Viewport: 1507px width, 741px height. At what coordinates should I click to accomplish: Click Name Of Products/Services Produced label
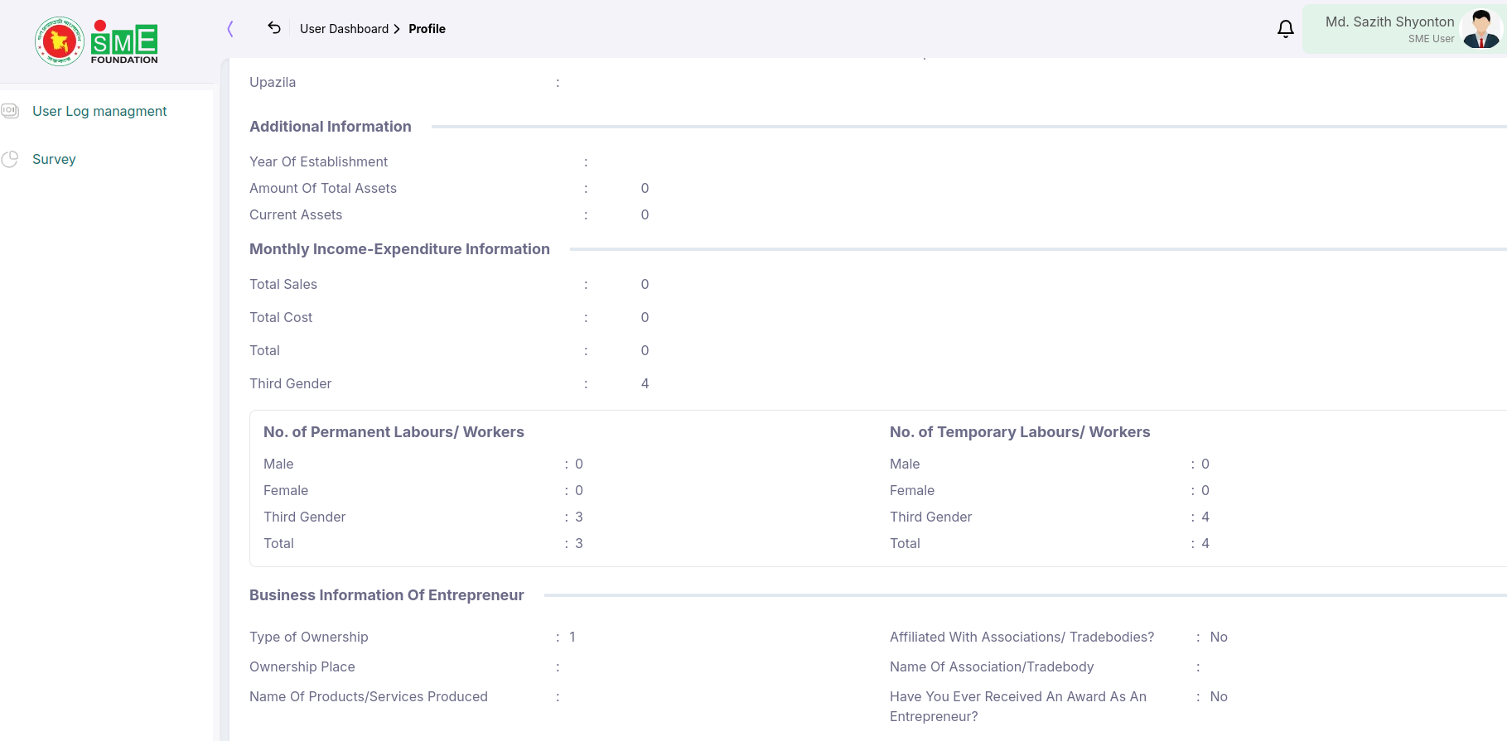(369, 696)
